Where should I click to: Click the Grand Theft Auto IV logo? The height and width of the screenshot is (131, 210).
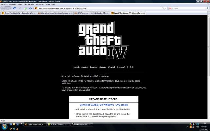103,41
